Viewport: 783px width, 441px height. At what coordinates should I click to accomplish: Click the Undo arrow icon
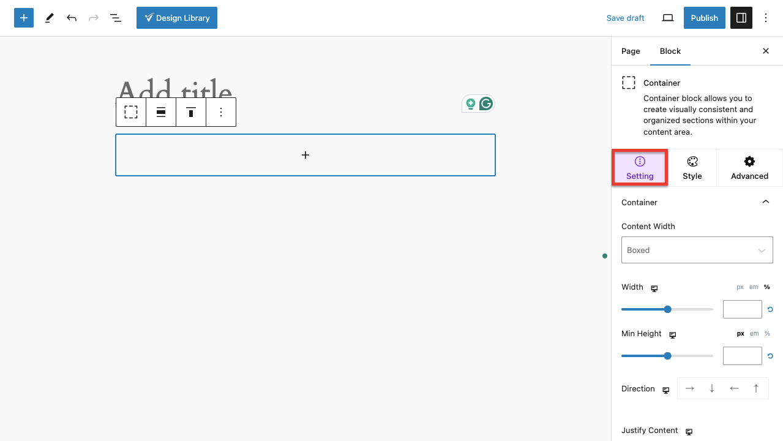tap(72, 18)
